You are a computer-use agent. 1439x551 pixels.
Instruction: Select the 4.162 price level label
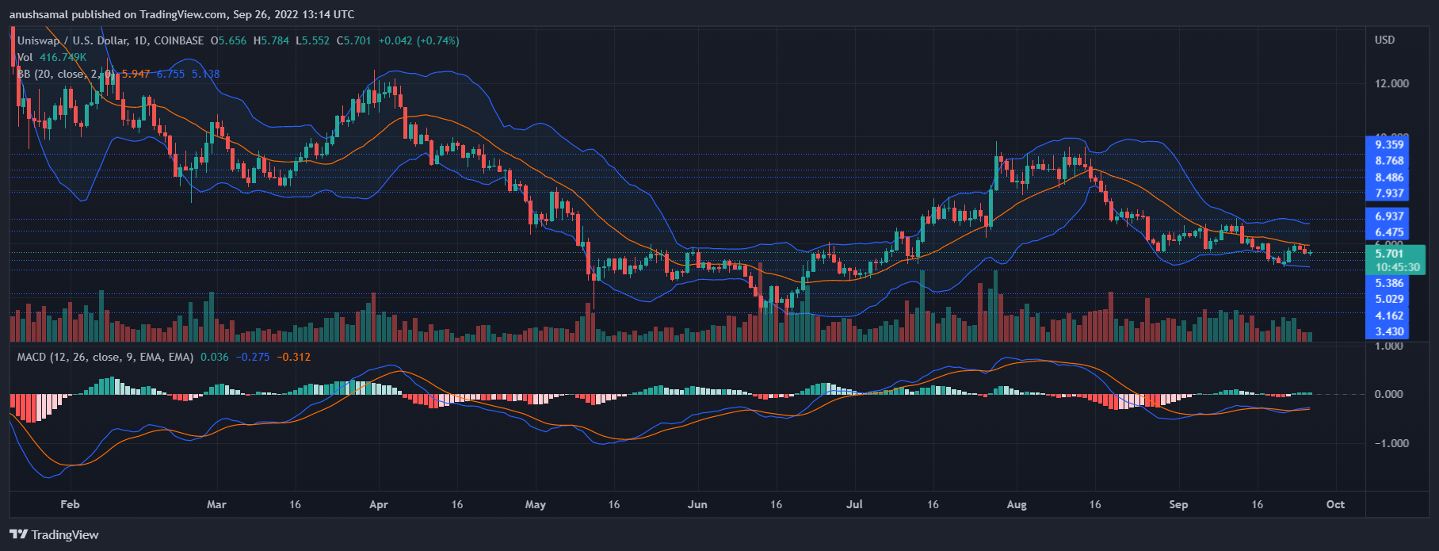click(1389, 316)
